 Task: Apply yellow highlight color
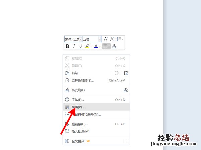pos(87,46)
